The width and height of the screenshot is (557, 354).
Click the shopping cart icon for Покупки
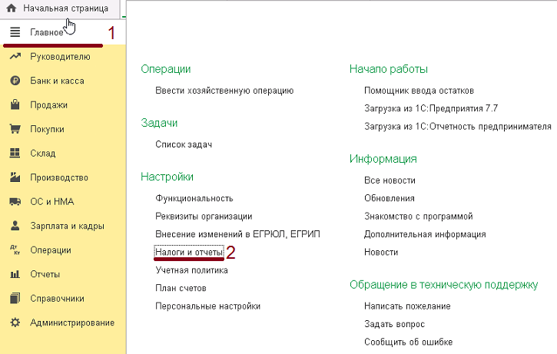coord(15,129)
